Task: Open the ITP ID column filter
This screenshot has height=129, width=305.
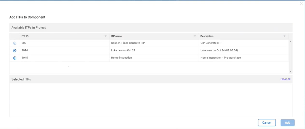Action: click(105, 36)
